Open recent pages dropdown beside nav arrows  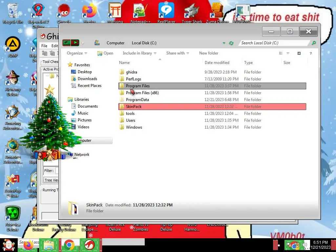click(83, 43)
